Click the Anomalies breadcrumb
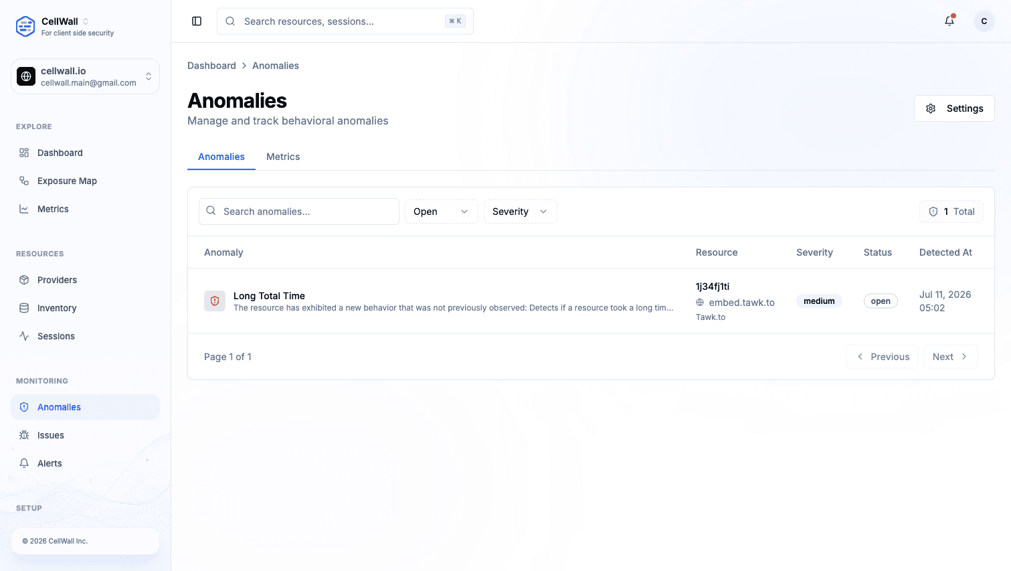 coord(276,66)
